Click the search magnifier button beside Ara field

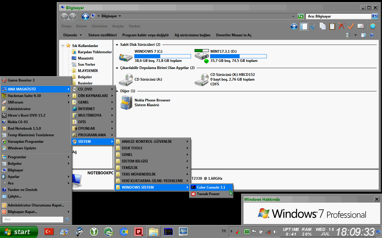coord(375,16)
